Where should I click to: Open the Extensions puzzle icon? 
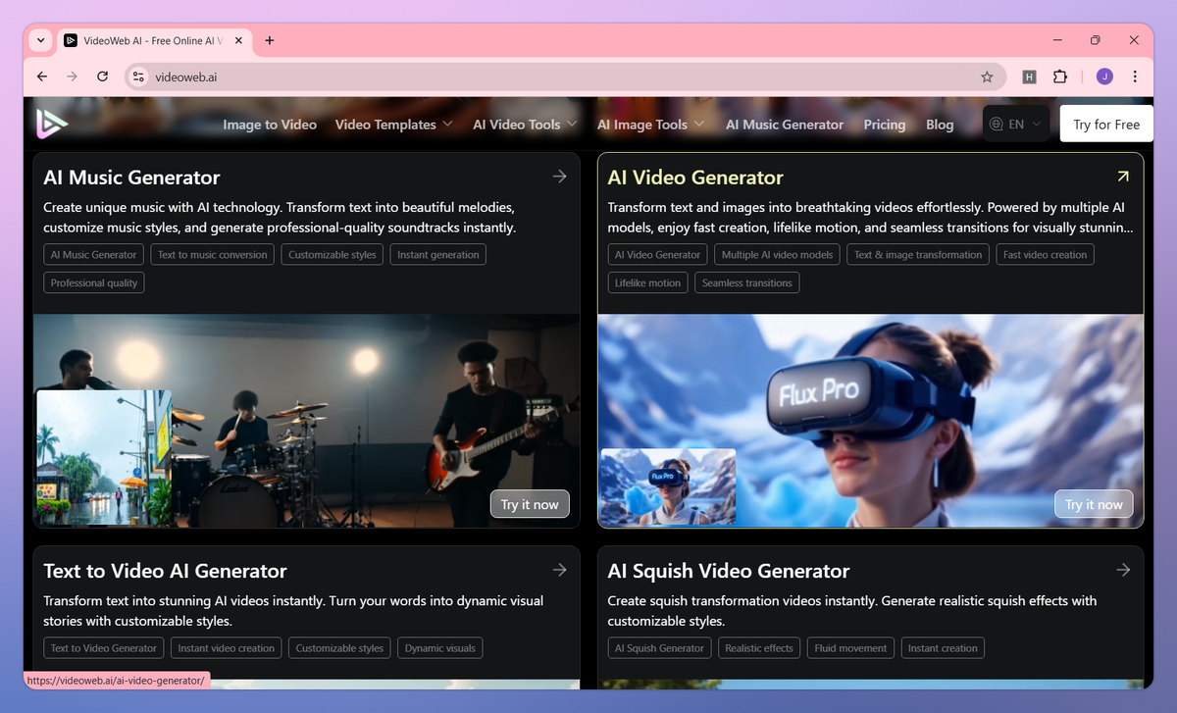tap(1060, 76)
